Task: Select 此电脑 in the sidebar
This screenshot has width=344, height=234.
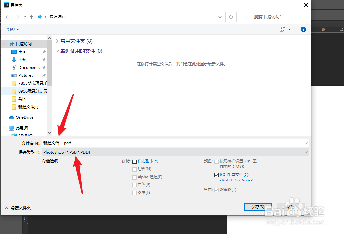Action: [x=22, y=128]
